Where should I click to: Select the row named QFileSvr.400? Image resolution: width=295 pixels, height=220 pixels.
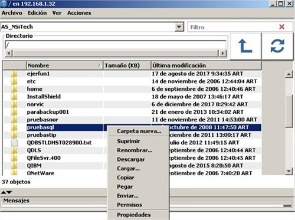[x=44, y=158]
